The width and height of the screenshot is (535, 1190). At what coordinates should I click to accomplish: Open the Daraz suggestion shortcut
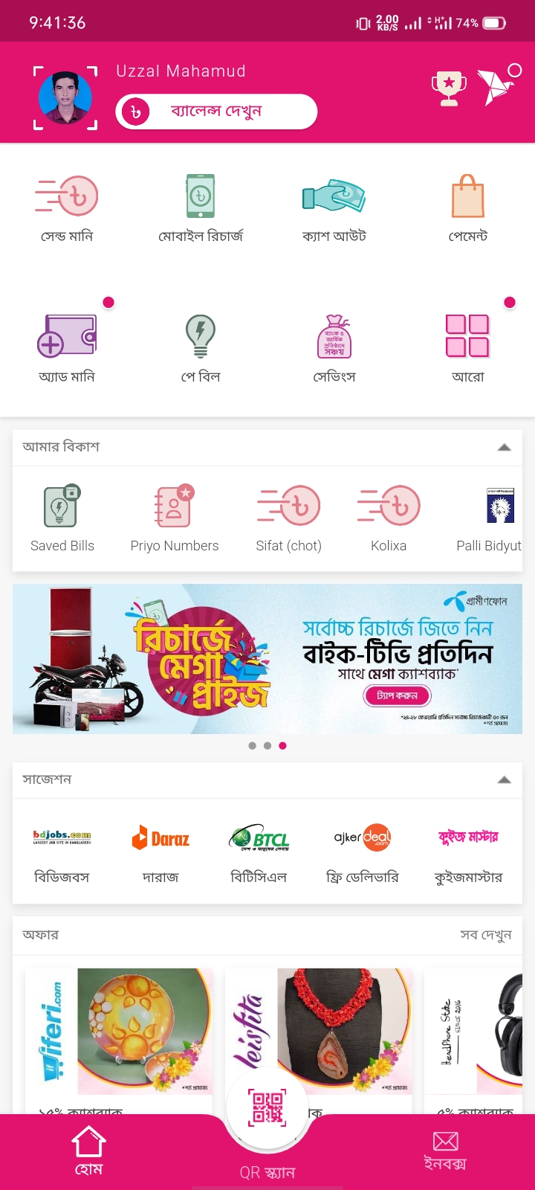160,854
